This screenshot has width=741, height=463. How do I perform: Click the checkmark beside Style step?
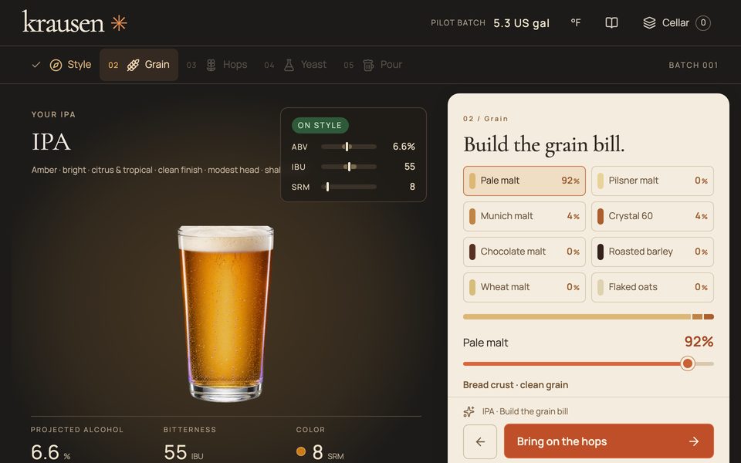tap(36, 65)
